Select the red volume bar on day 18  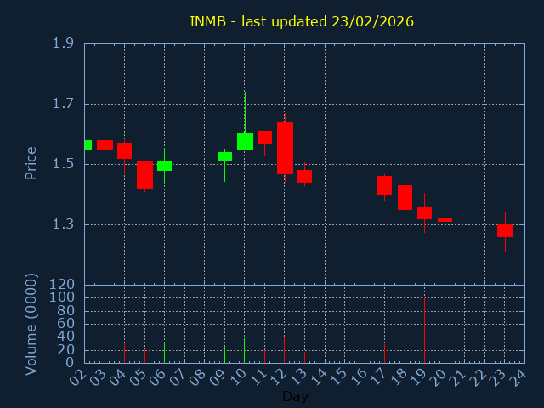[x=405, y=350]
